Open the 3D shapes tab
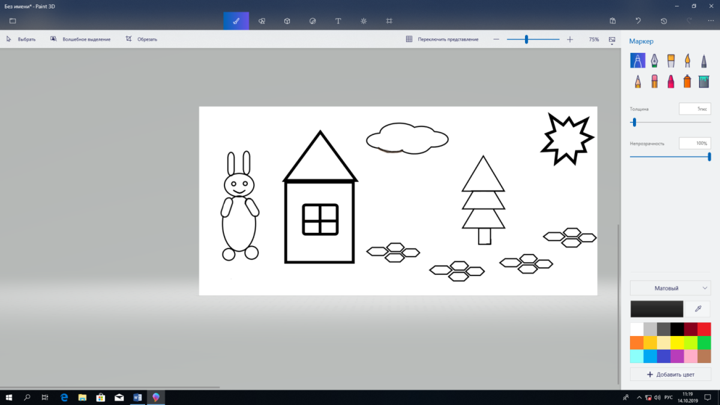The width and height of the screenshot is (720, 405). tap(287, 21)
